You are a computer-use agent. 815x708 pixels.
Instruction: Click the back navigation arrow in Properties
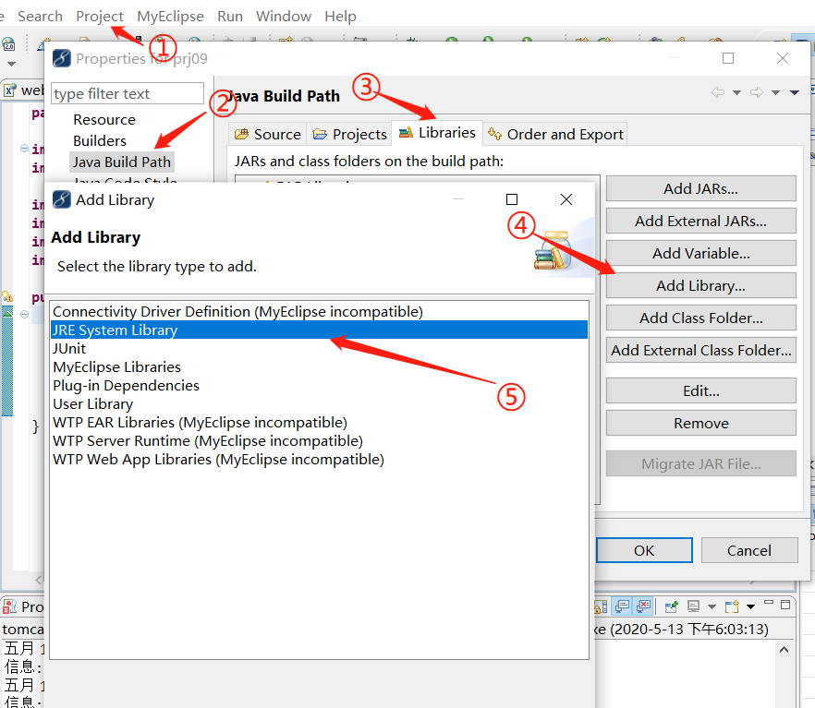click(718, 92)
